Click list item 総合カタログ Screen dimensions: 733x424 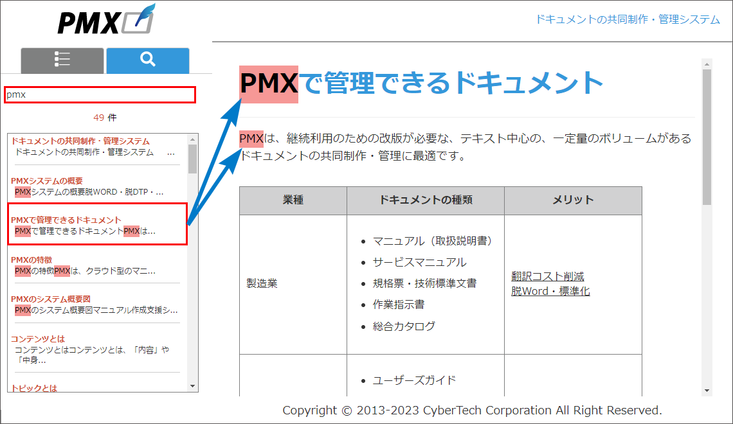click(x=404, y=326)
